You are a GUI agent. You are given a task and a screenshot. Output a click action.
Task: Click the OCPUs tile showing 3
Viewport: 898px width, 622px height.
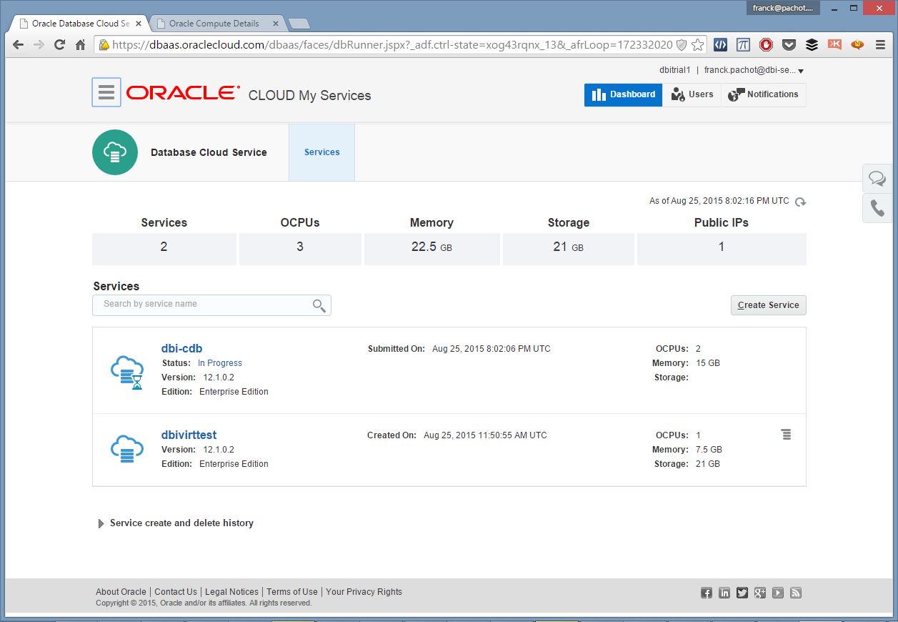click(300, 249)
